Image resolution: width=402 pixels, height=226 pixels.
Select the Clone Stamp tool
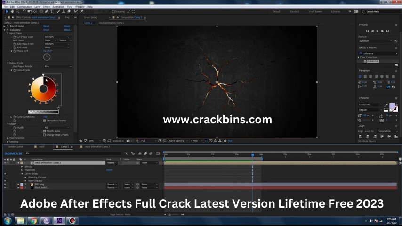(64, 12)
